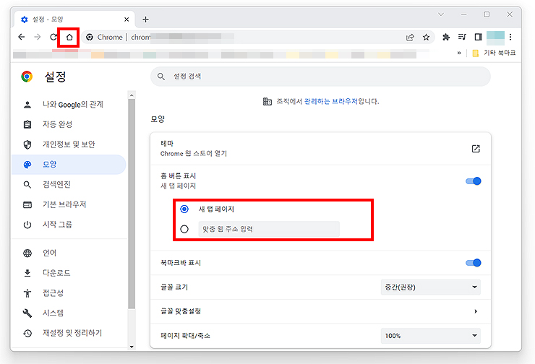
Task: Open 글꼴 크기 dropdown
Action: (x=431, y=287)
